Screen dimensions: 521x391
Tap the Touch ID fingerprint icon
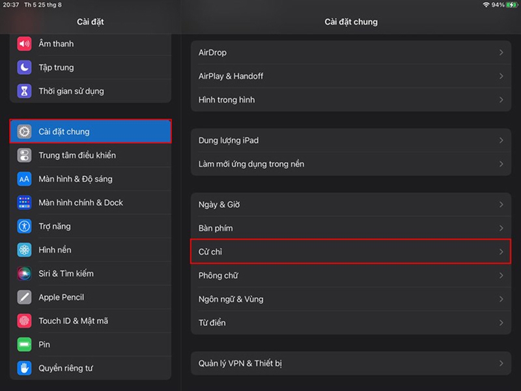25,321
